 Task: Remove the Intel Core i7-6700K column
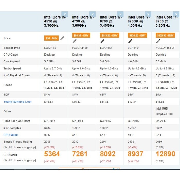[148, 14]
